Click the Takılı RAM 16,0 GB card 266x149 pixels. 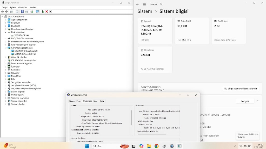coord(192,31)
